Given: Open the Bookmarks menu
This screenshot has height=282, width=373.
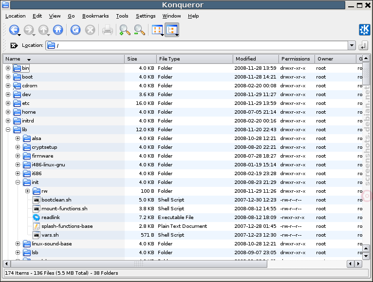Looking at the screenshot, I should tap(95, 16).
